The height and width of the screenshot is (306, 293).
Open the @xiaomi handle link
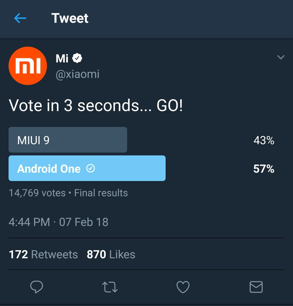pyautogui.click(x=78, y=74)
